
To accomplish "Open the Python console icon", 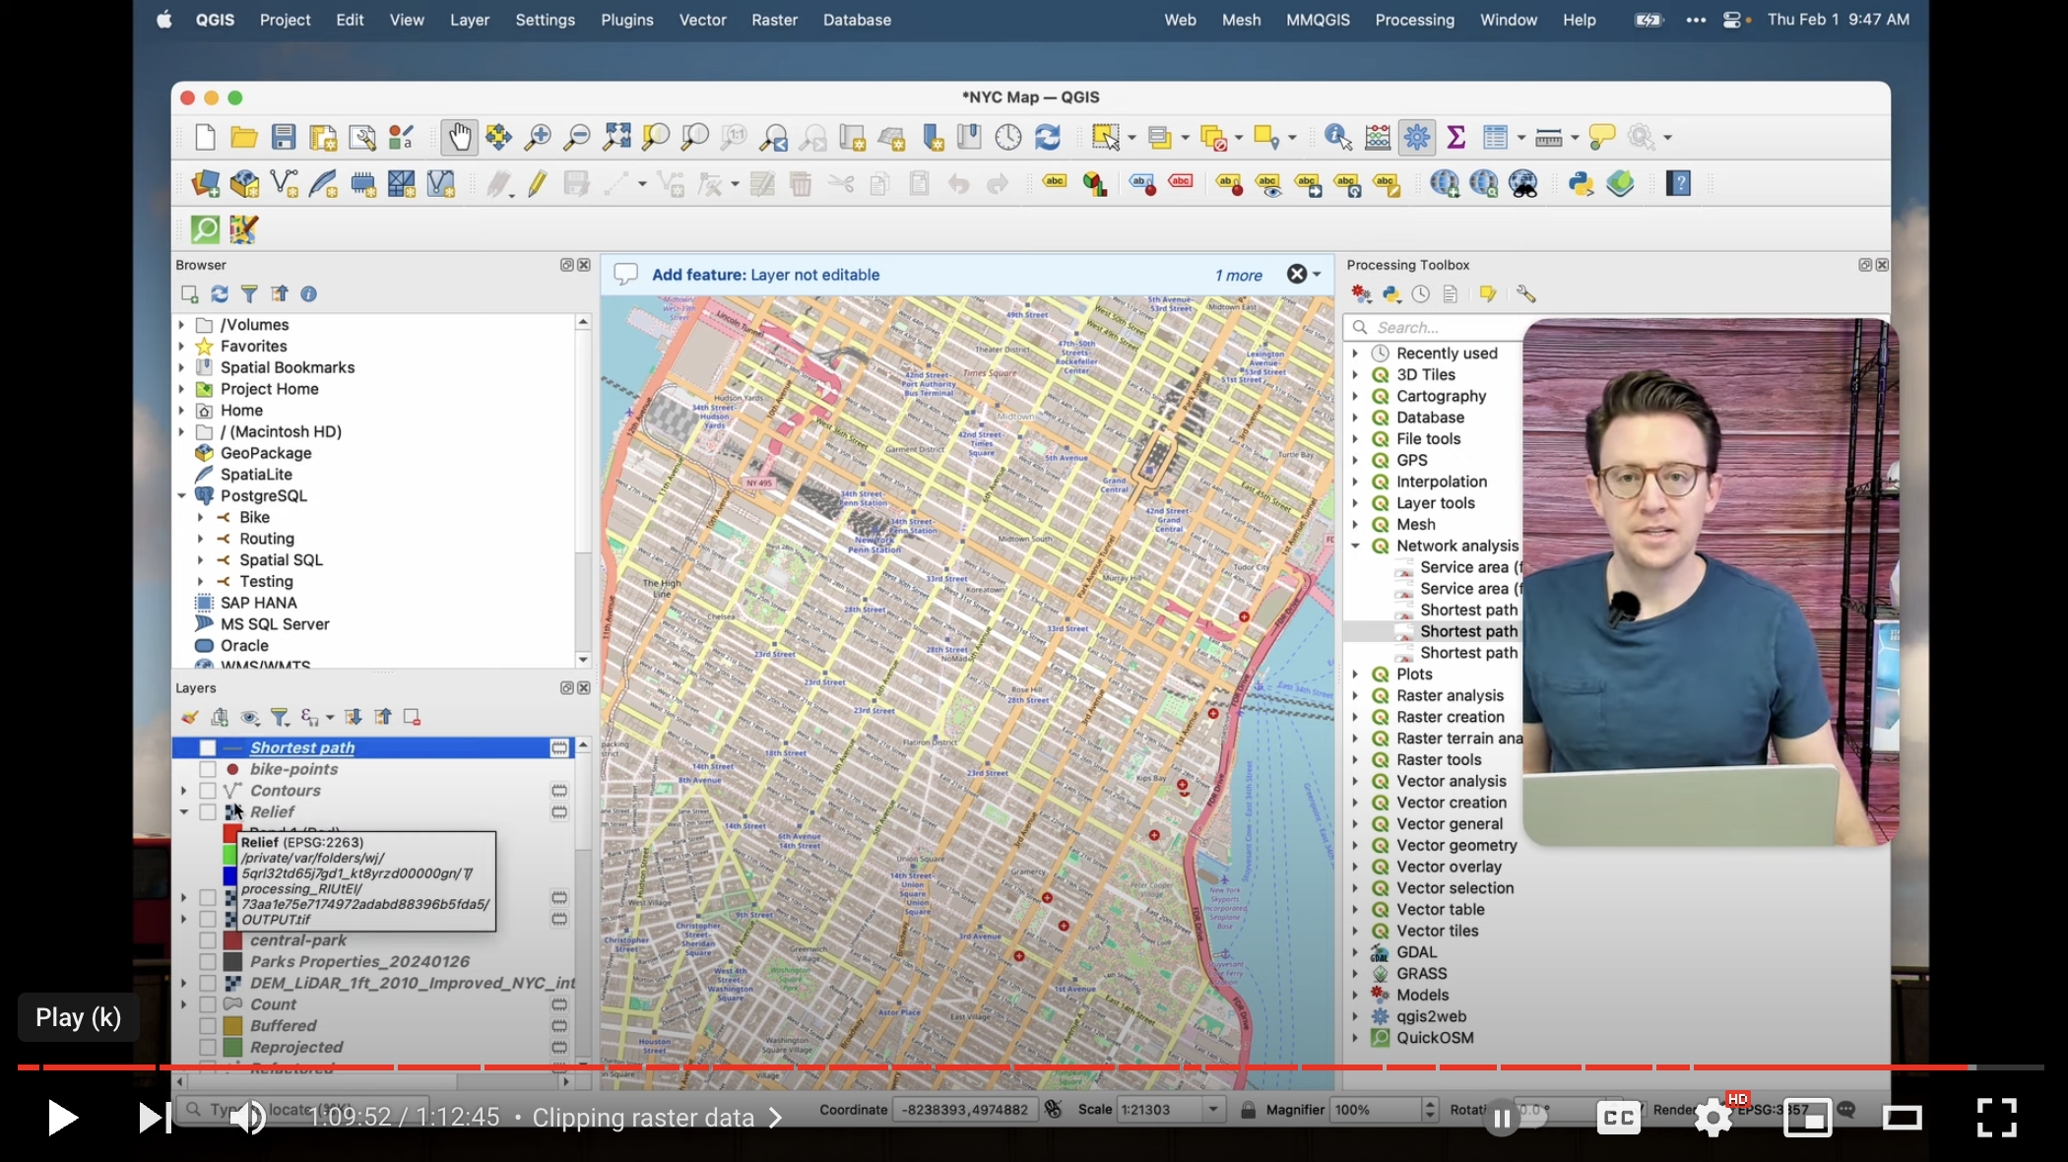I will 1581,183.
